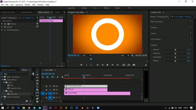Open the Fit zoom level dropdown

click(x=87, y=56)
